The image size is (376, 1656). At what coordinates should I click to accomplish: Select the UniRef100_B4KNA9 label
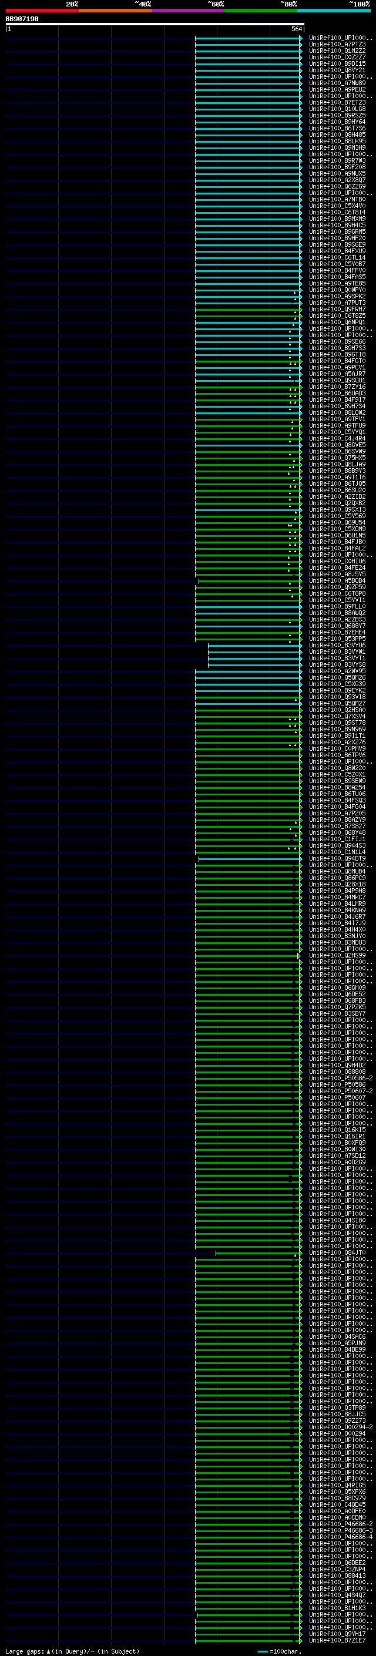click(x=337, y=911)
